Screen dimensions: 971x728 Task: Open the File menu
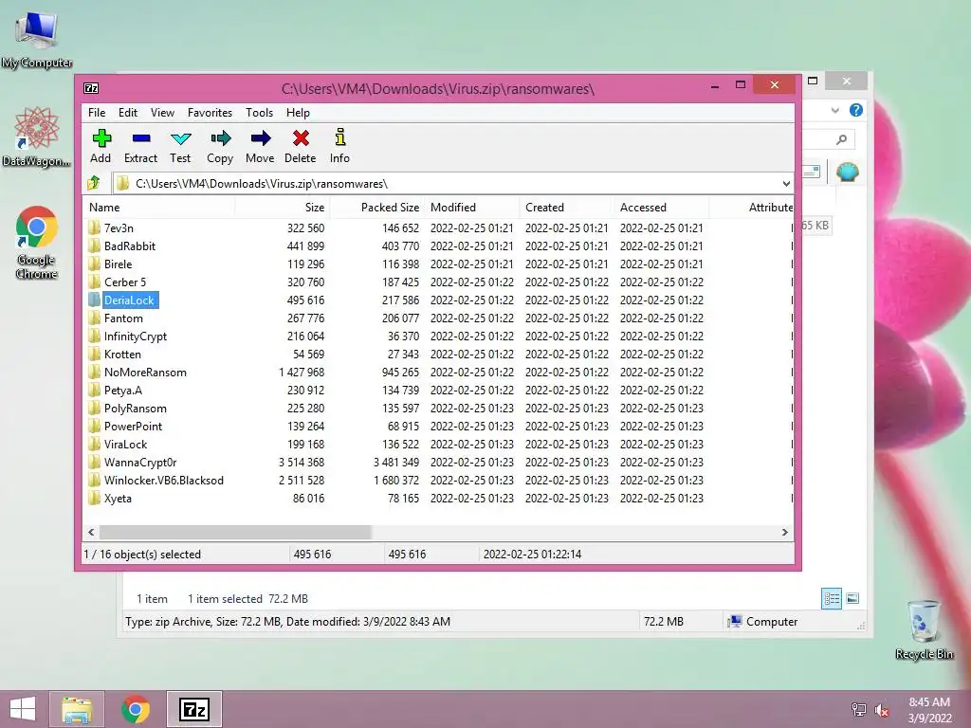pos(97,113)
